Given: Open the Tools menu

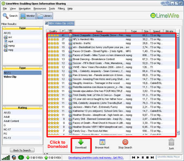Looking at the screenshot, I should [52, 9].
